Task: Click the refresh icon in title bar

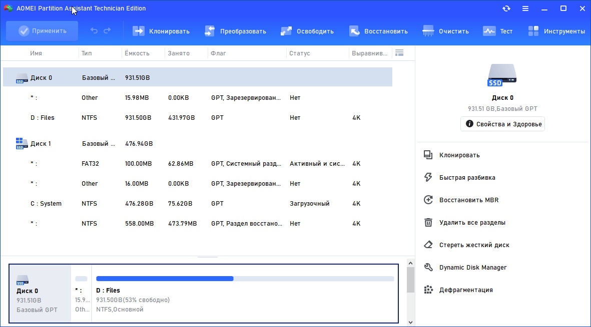Action: coord(506,8)
